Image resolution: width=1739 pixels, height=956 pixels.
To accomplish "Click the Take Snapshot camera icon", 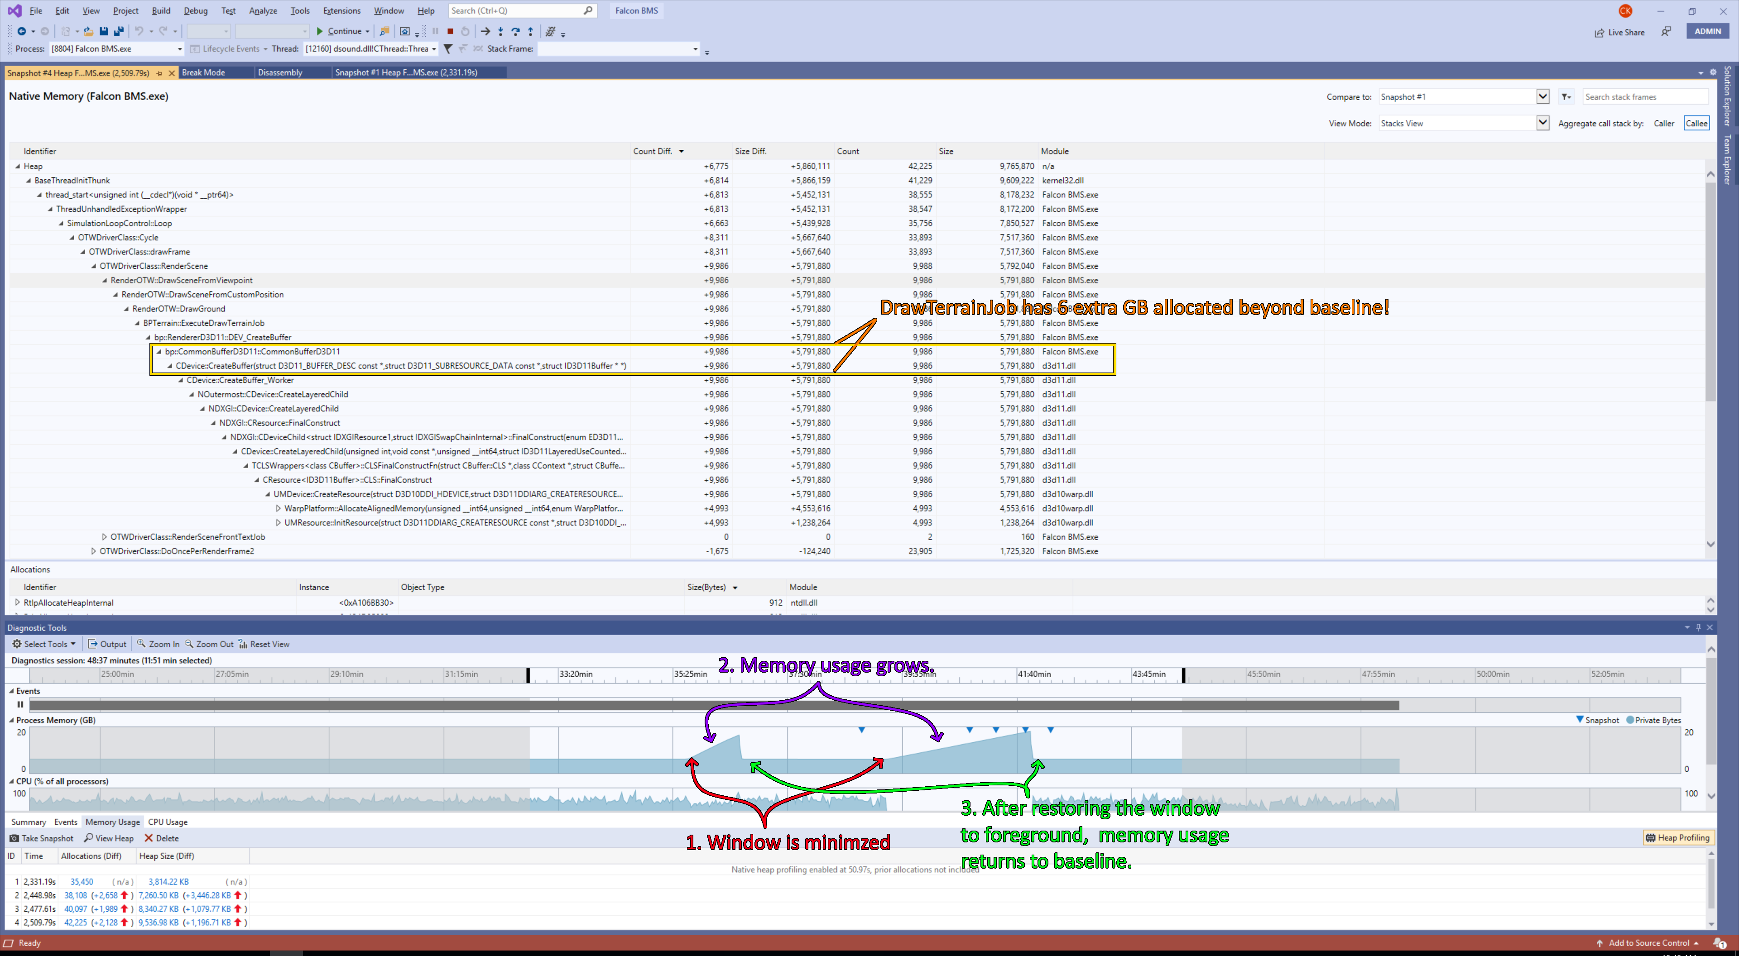I will 14,838.
